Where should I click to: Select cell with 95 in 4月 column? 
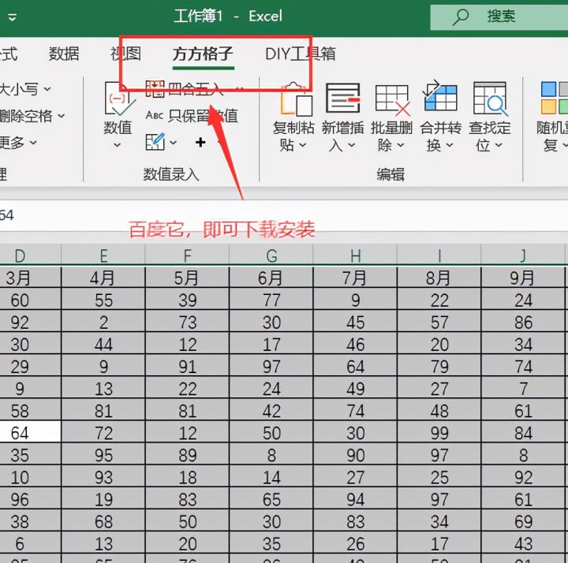pyautogui.click(x=103, y=455)
